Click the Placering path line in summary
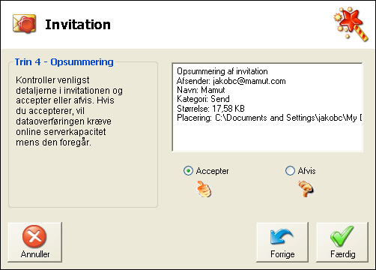Viewport: 376px width, 270px height. (x=270, y=118)
